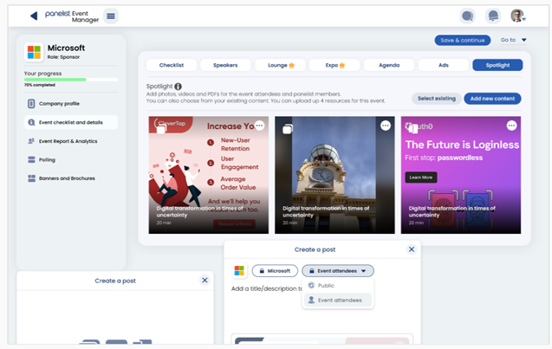Select Public in audience dropdown

(x=338, y=285)
